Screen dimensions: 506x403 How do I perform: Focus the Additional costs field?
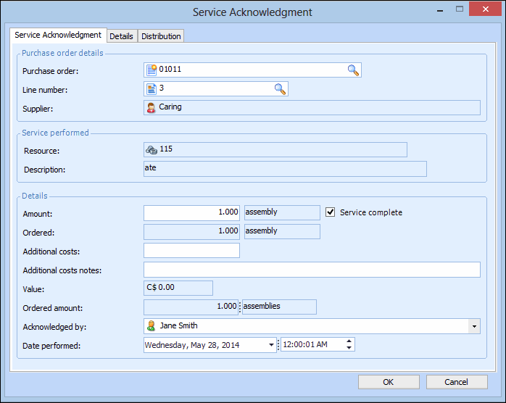tap(191, 250)
